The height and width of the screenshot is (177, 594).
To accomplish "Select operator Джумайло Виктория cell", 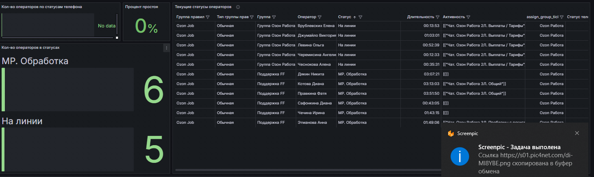I will pyautogui.click(x=316, y=35).
